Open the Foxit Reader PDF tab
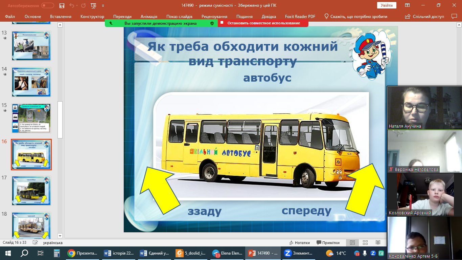The width and height of the screenshot is (462, 260). click(300, 16)
